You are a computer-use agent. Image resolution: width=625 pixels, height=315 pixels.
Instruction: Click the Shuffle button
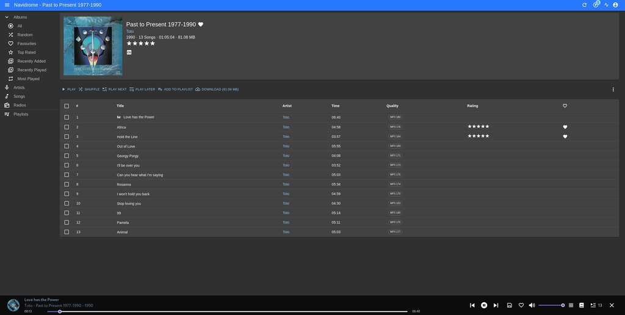(89, 89)
